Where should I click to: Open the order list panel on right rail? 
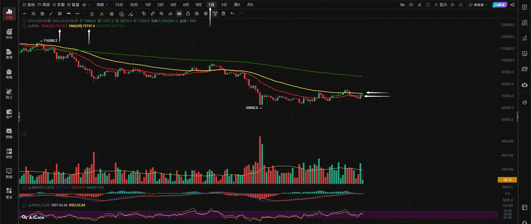click(x=525, y=7)
